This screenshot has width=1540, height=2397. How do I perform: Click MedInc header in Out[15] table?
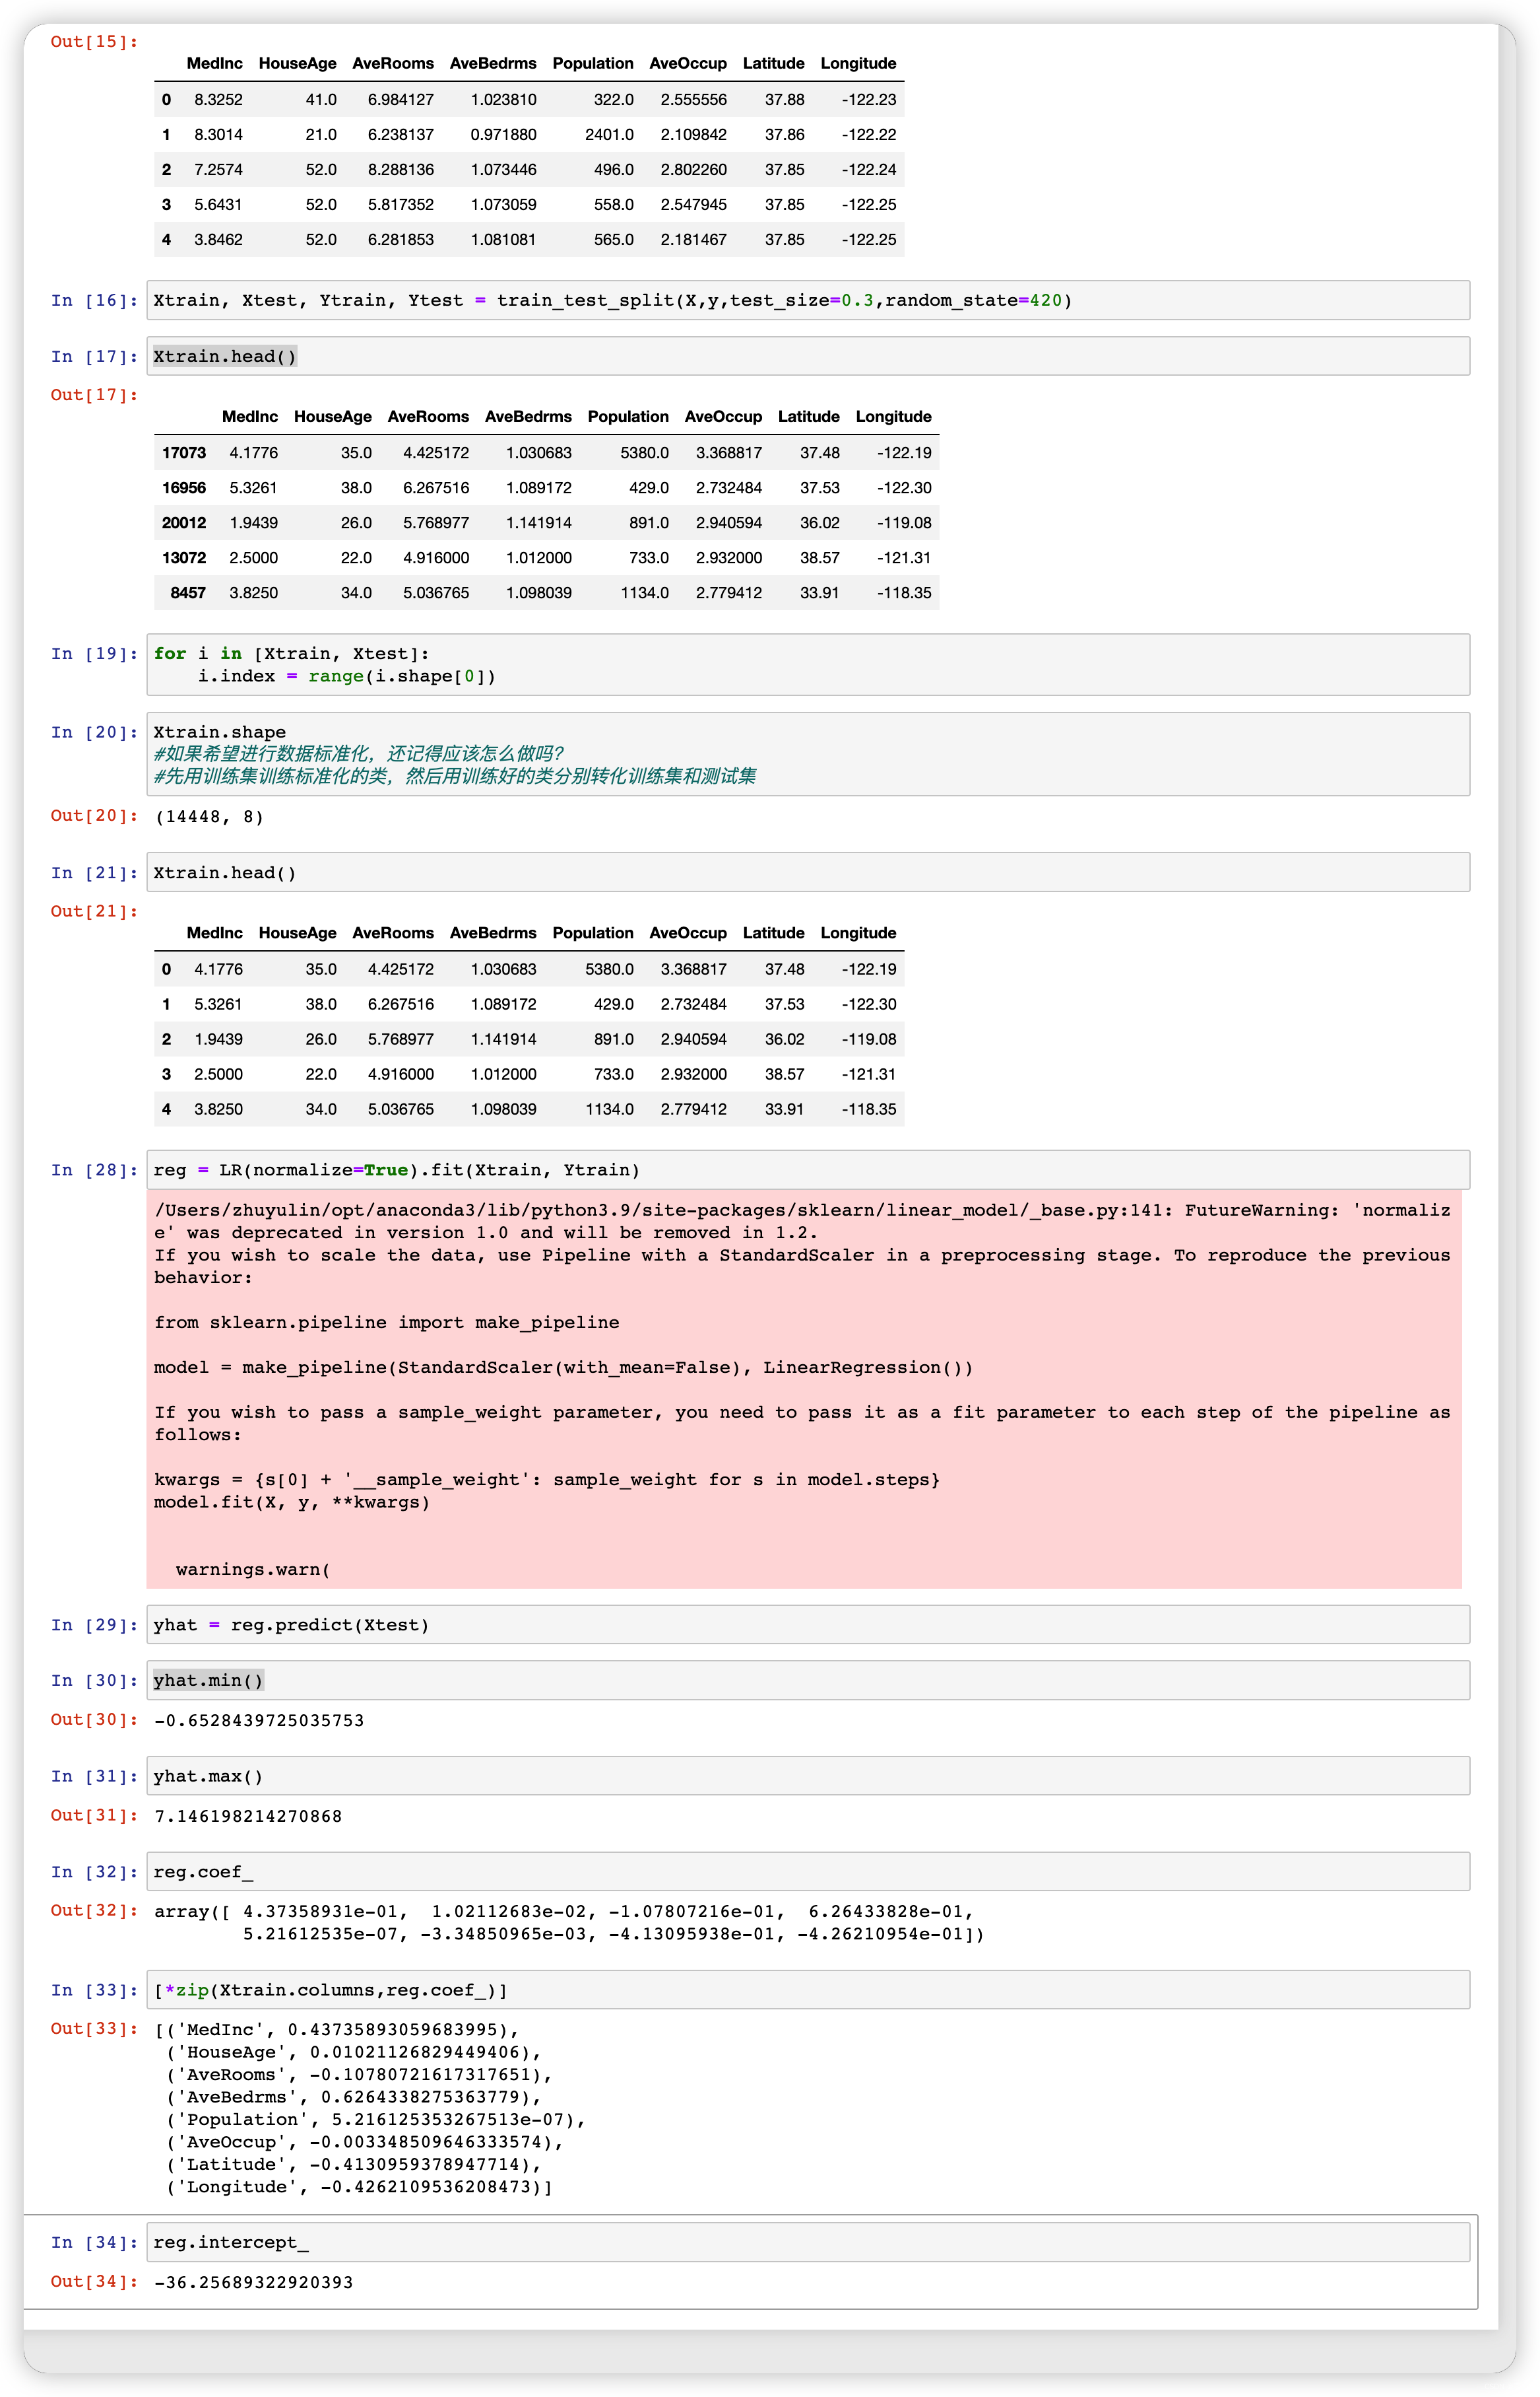coord(214,63)
